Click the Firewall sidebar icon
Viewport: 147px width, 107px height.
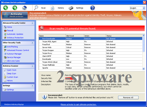click(5, 31)
